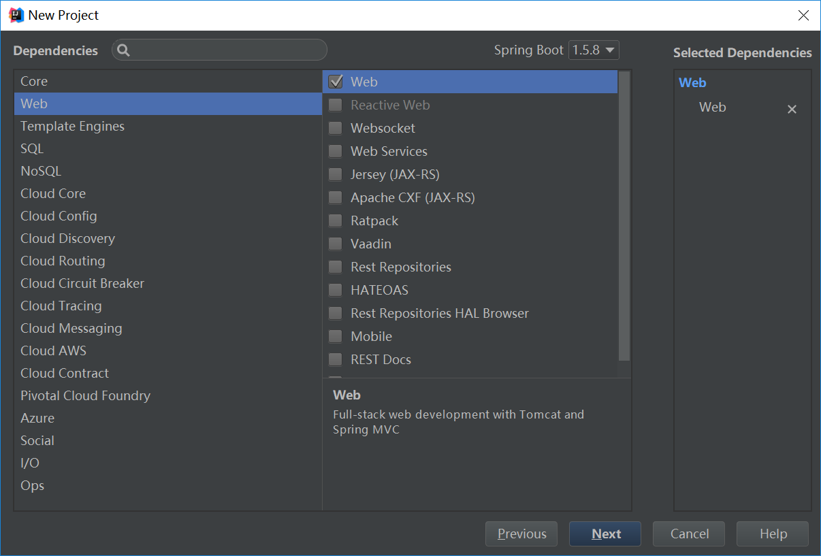Image resolution: width=821 pixels, height=556 pixels.
Task: Check the Web Services checkbox
Action: pyautogui.click(x=336, y=151)
